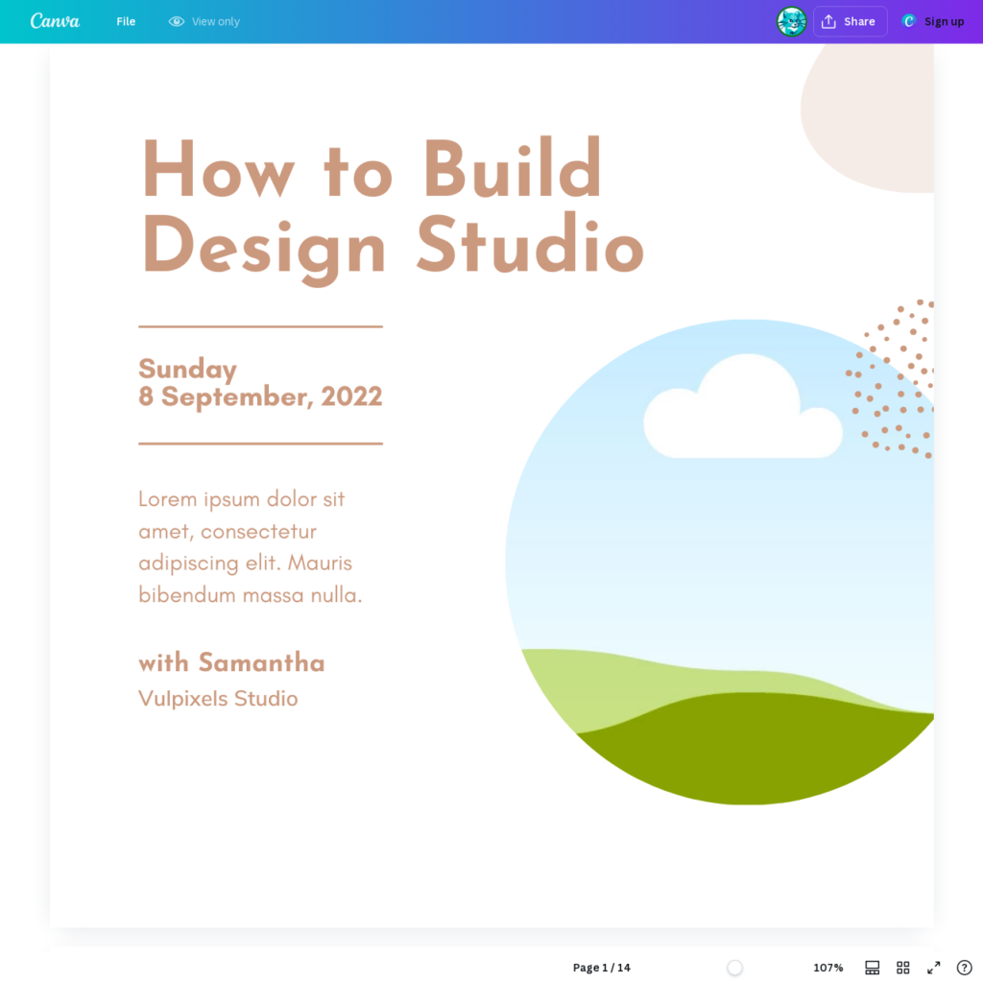The height and width of the screenshot is (983, 983).
Task: Toggle the scroll view icon
Action: [872, 968]
